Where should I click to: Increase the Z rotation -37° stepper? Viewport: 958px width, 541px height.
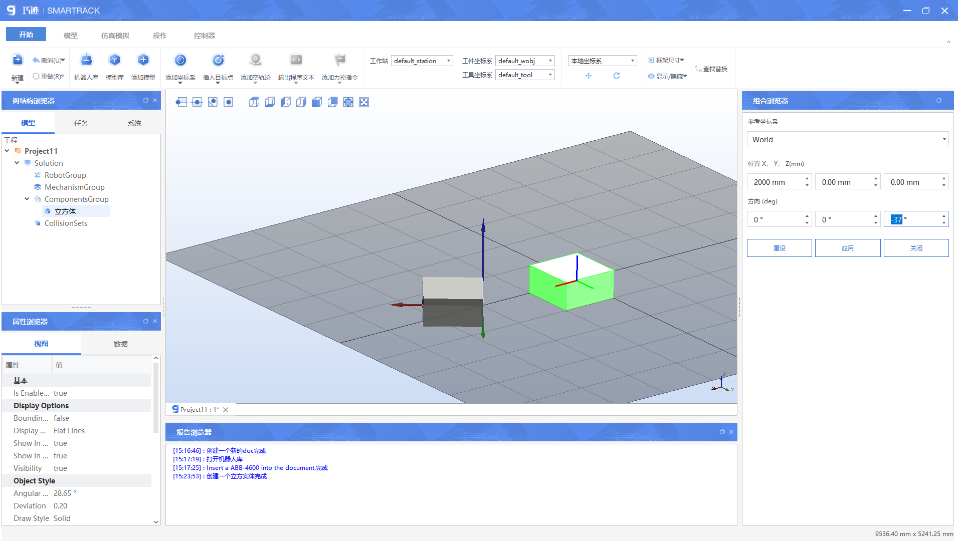click(944, 216)
